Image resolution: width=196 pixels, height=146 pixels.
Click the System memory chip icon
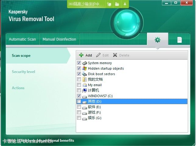85,63
